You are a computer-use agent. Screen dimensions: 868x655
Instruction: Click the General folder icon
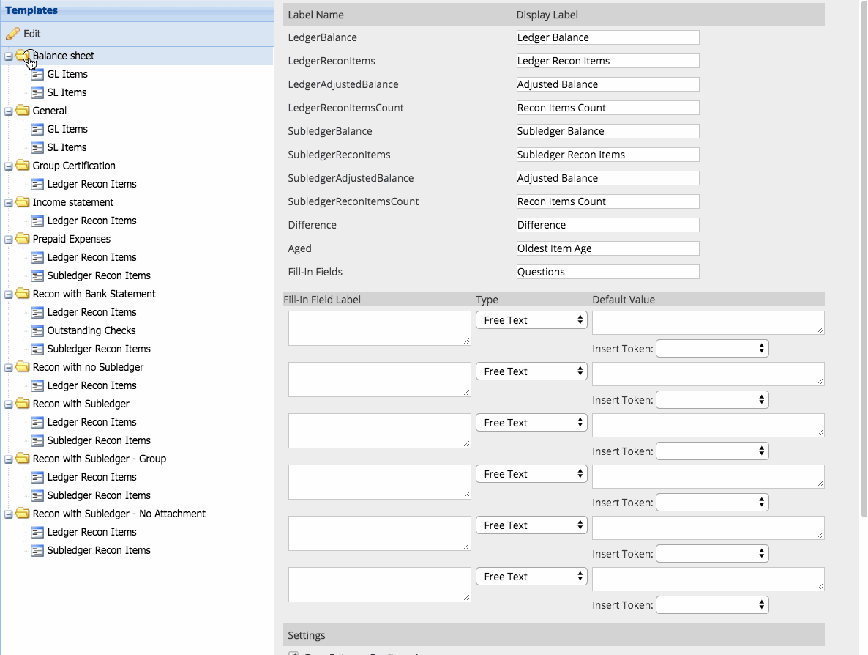pos(22,111)
